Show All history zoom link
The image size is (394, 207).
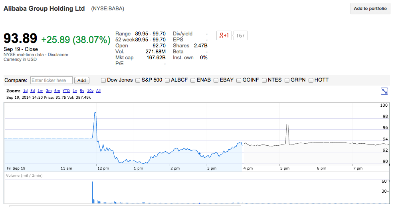(x=98, y=91)
